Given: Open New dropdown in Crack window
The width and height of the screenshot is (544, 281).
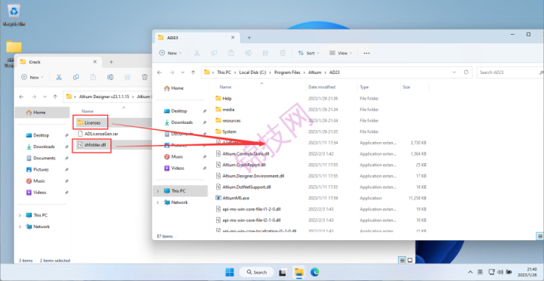Looking at the screenshot, I should tap(32, 77).
